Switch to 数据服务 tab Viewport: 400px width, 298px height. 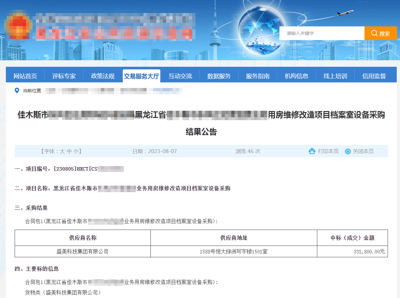219,76
